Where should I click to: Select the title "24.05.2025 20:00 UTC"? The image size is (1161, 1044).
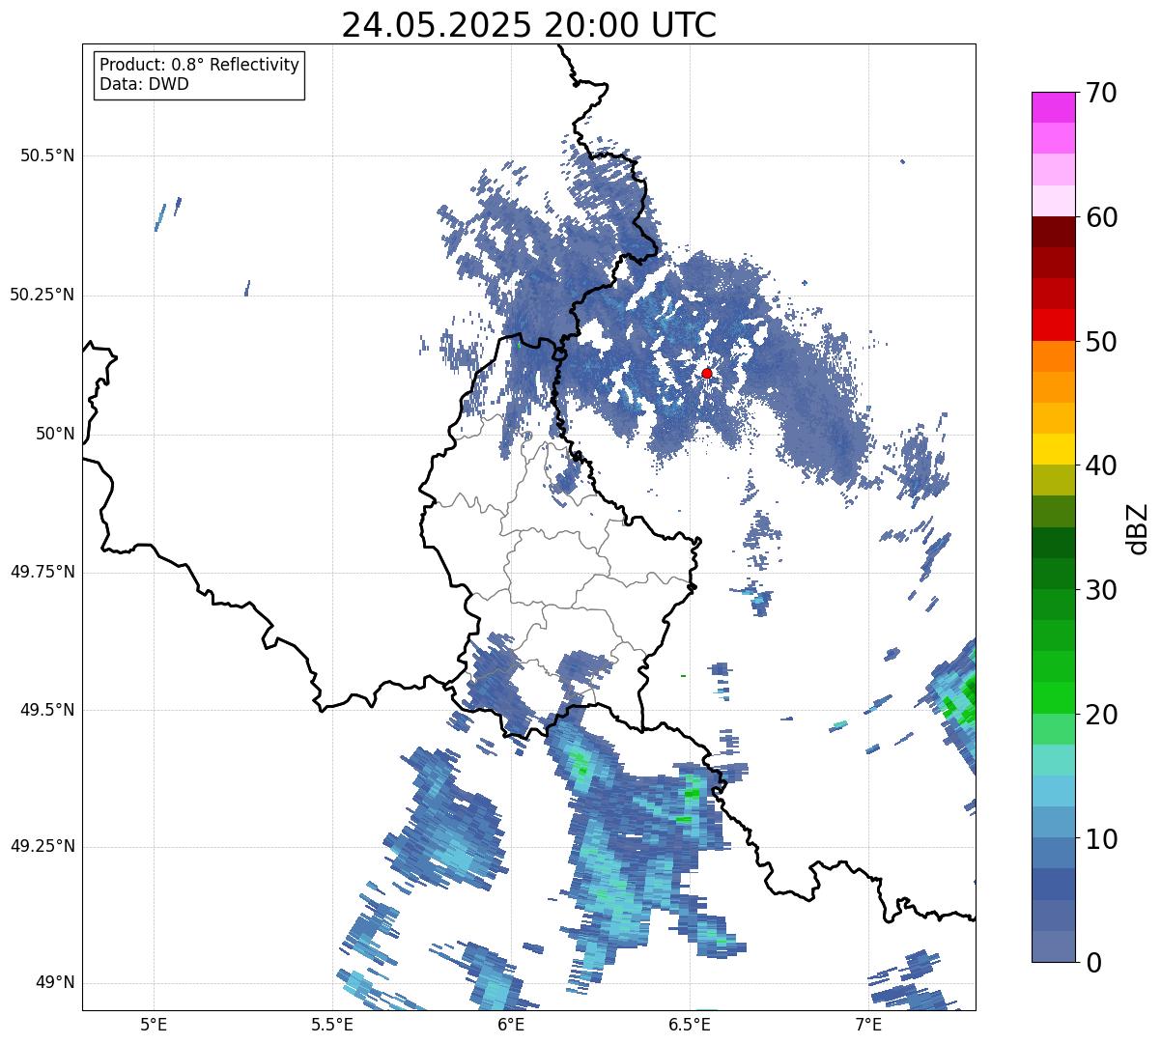pos(529,25)
